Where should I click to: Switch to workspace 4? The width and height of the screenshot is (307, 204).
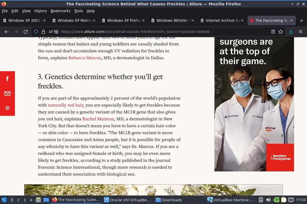click(31, 200)
